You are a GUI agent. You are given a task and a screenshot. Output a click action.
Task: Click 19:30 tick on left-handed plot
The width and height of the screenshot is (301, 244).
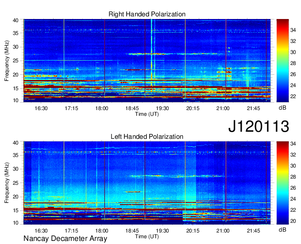click(x=162, y=231)
